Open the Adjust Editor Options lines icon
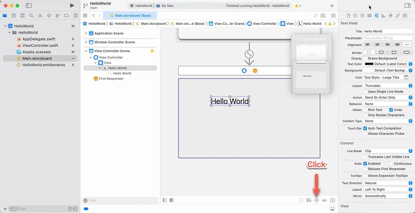 pos(323,16)
